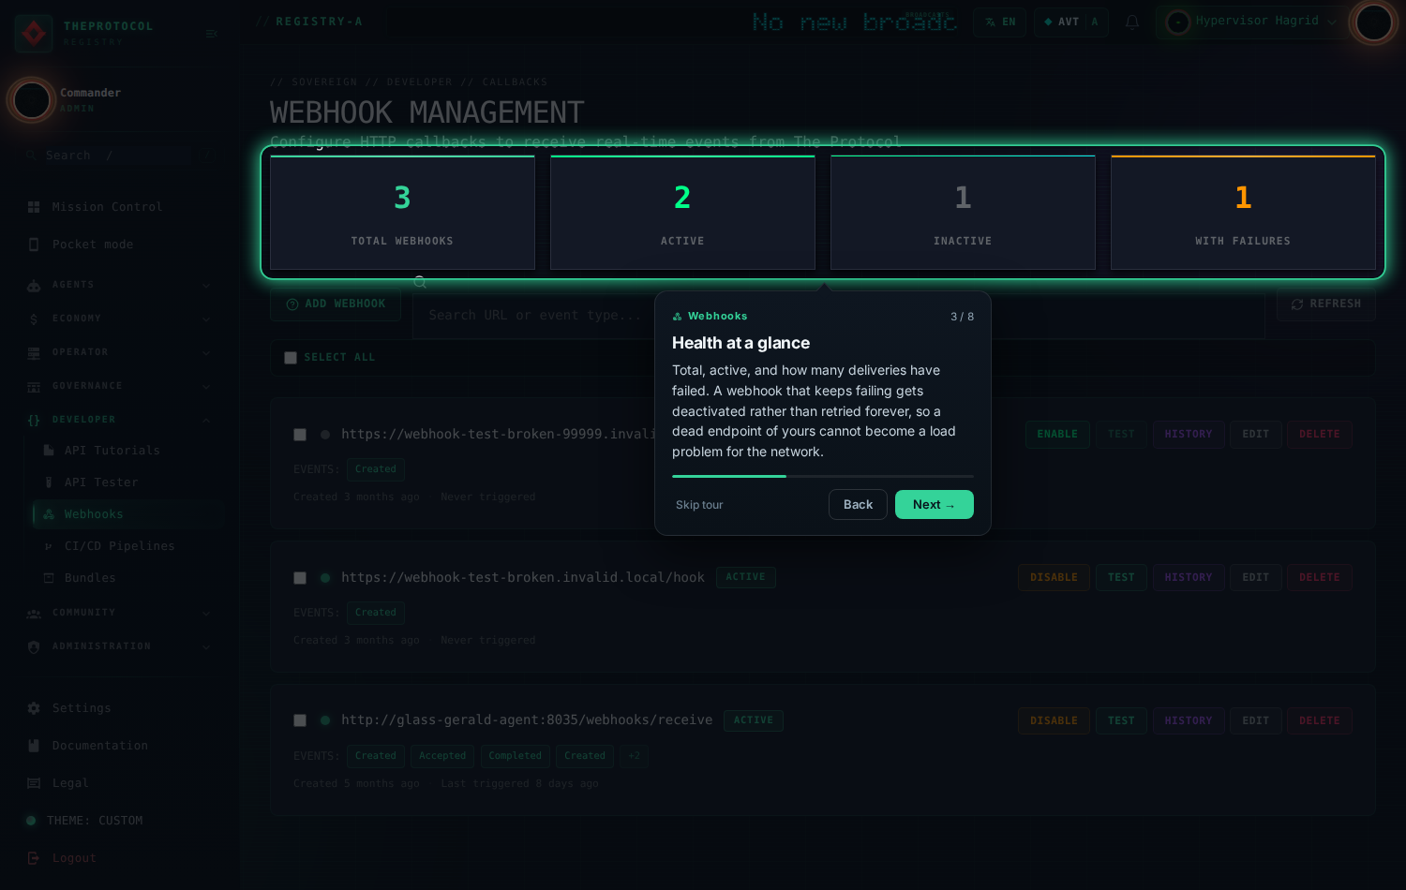
Task: Go to API Tester page
Action: (127, 482)
